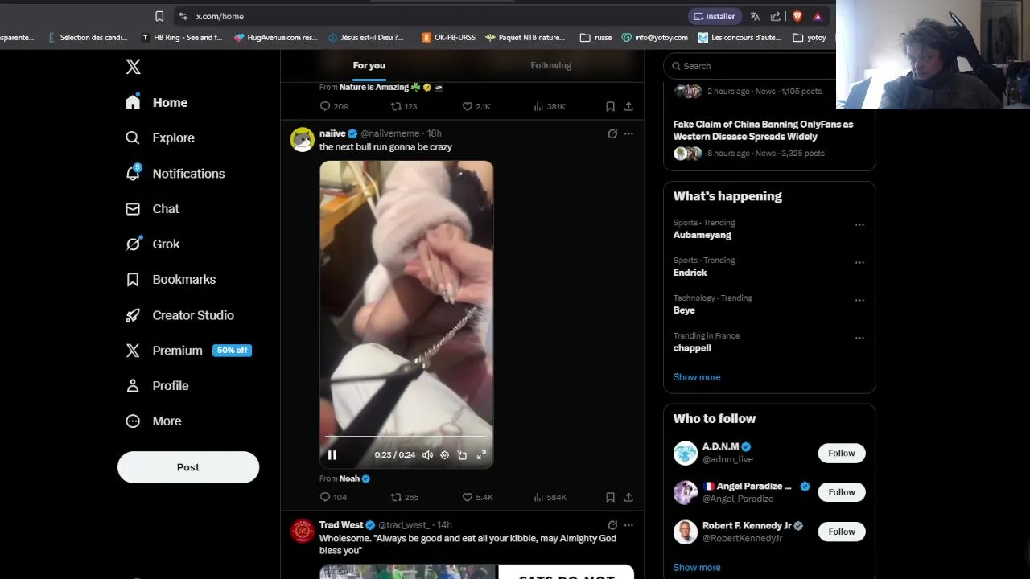
Task: Share the naiive post with the share icon
Action: tap(628, 497)
